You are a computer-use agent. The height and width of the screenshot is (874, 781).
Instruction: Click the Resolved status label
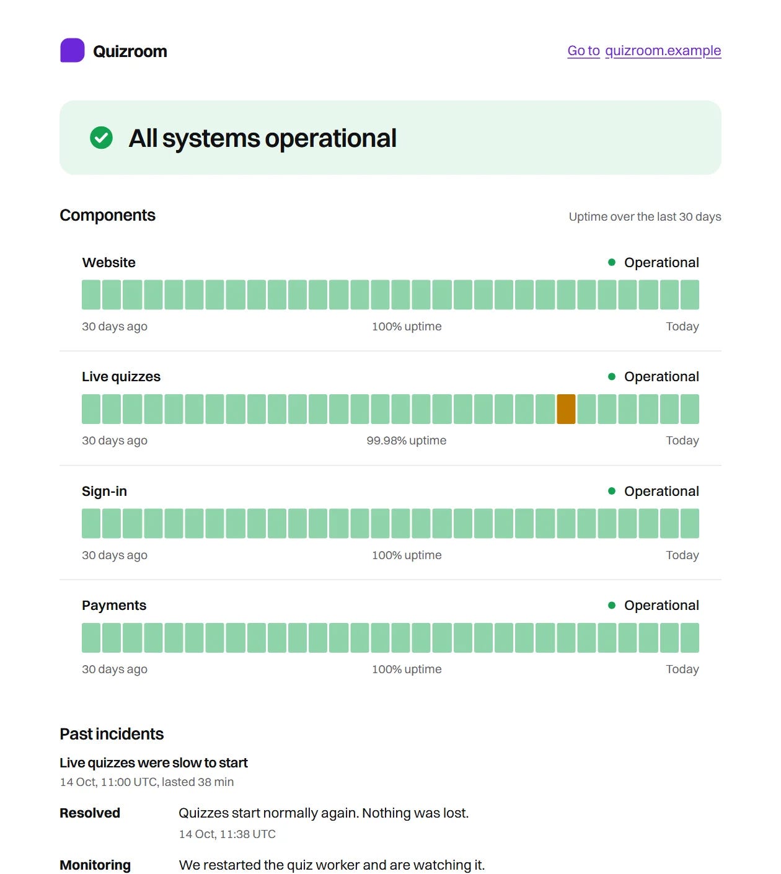pyautogui.click(x=90, y=813)
